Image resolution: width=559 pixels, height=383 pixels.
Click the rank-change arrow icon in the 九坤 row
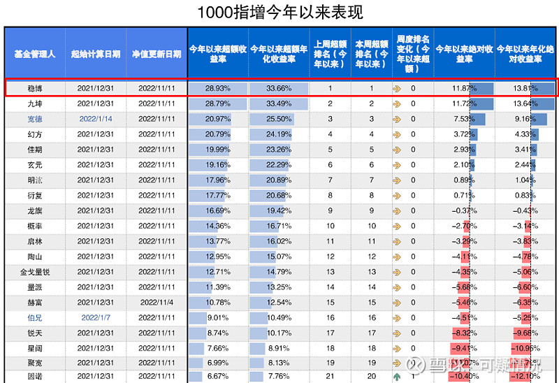point(397,103)
